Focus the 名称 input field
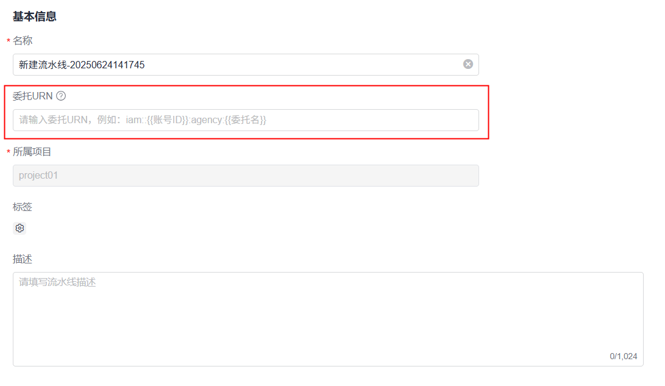 click(244, 65)
